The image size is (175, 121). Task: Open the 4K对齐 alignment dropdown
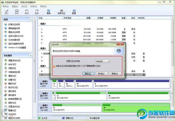(x=103, y=61)
